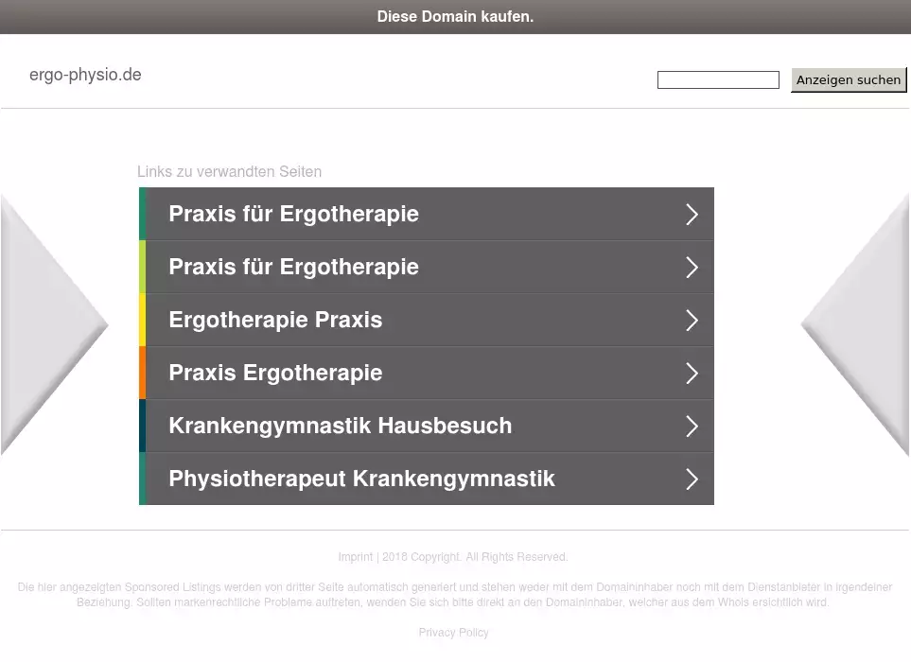The width and height of the screenshot is (911, 662).
Task: Click the yellow color bar beside Ergotherapie Praxis
Action: point(143,320)
